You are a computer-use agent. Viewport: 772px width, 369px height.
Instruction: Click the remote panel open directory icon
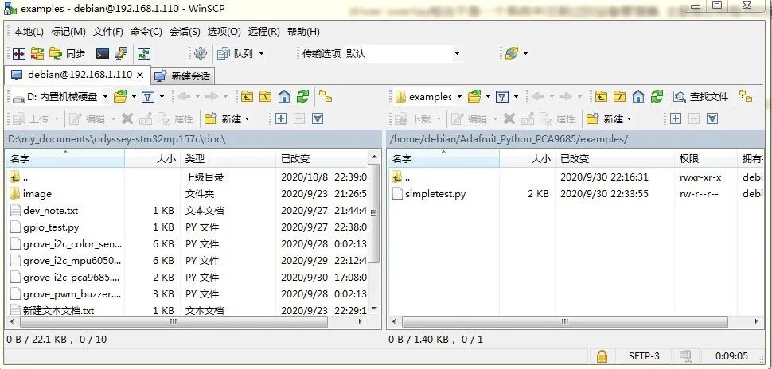click(x=474, y=97)
